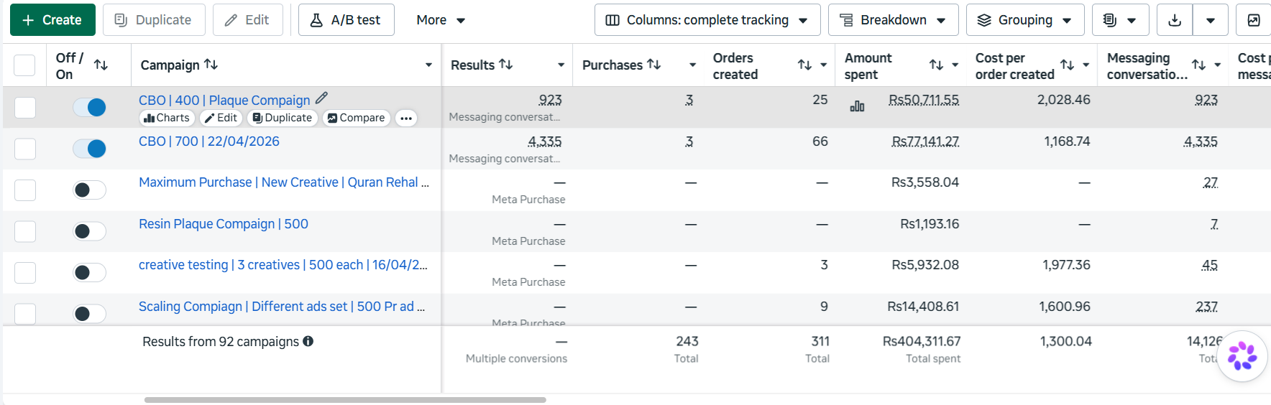1271x405 pixels.
Task: Click Charts under Plaque Compaign
Action: pyautogui.click(x=167, y=118)
